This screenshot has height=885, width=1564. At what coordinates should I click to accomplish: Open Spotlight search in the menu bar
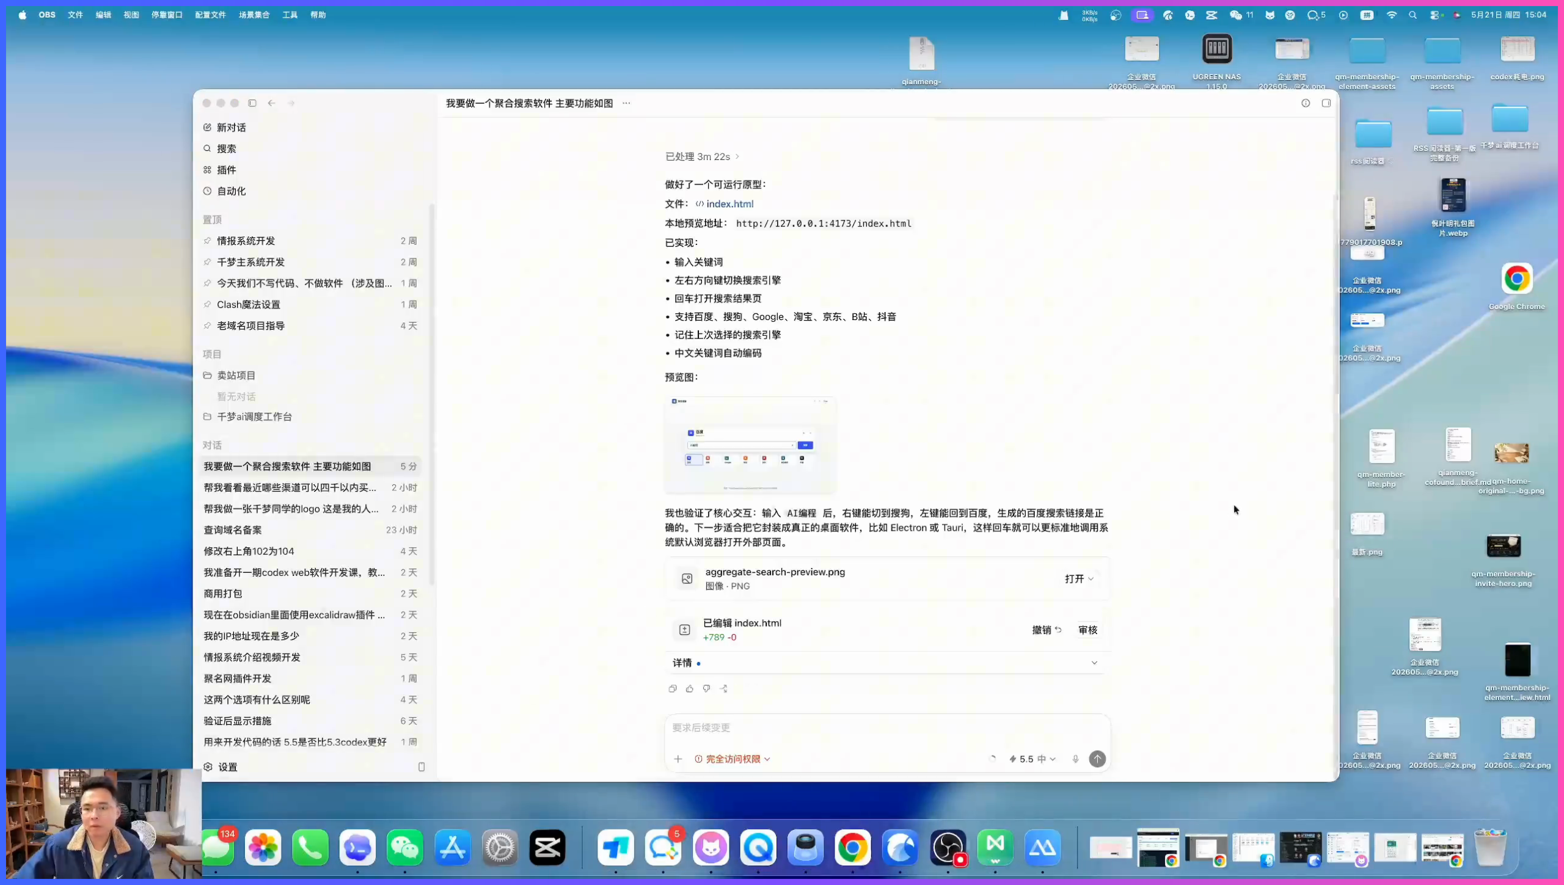(x=1412, y=15)
